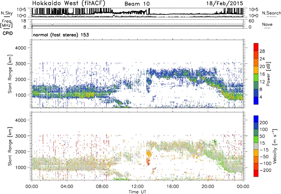Click the 'CPID' label

[x=8, y=33]
